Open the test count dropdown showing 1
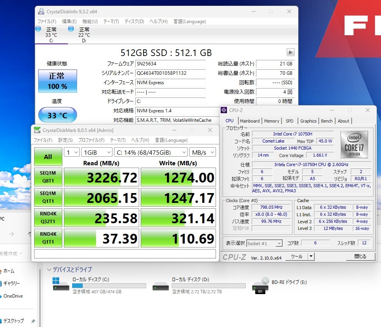Viewport: 381px width, 327px height. click(72, 152)
